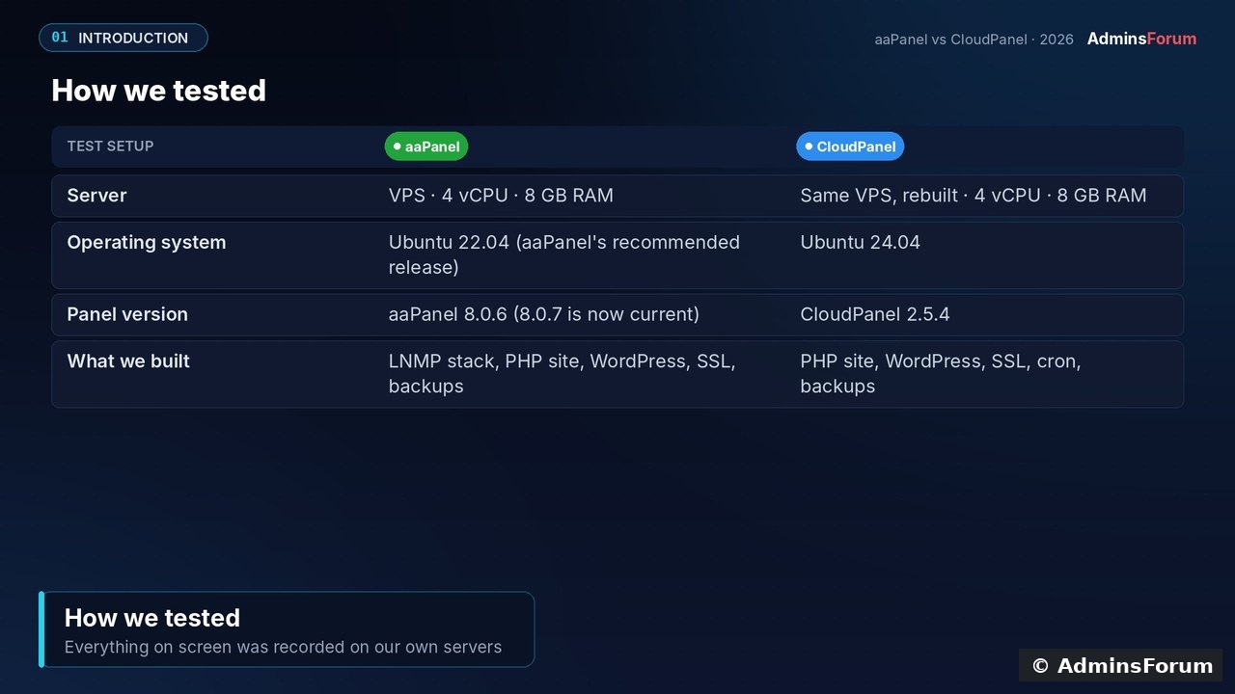
Task: Click 'Everything on screen was recorded' caption line
Action: (283, 647)
